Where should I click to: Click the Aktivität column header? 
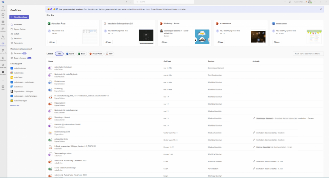click(256, 61)
